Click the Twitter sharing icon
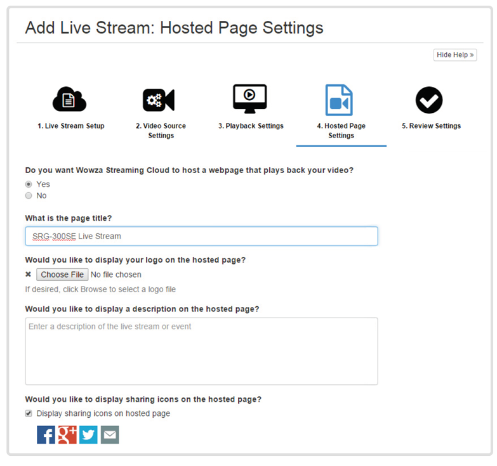 pos(88,434)
